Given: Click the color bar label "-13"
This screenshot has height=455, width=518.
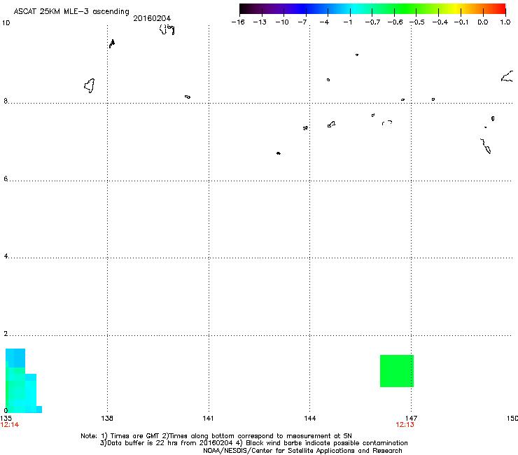Looking at the screenshot, I should 260,22.
